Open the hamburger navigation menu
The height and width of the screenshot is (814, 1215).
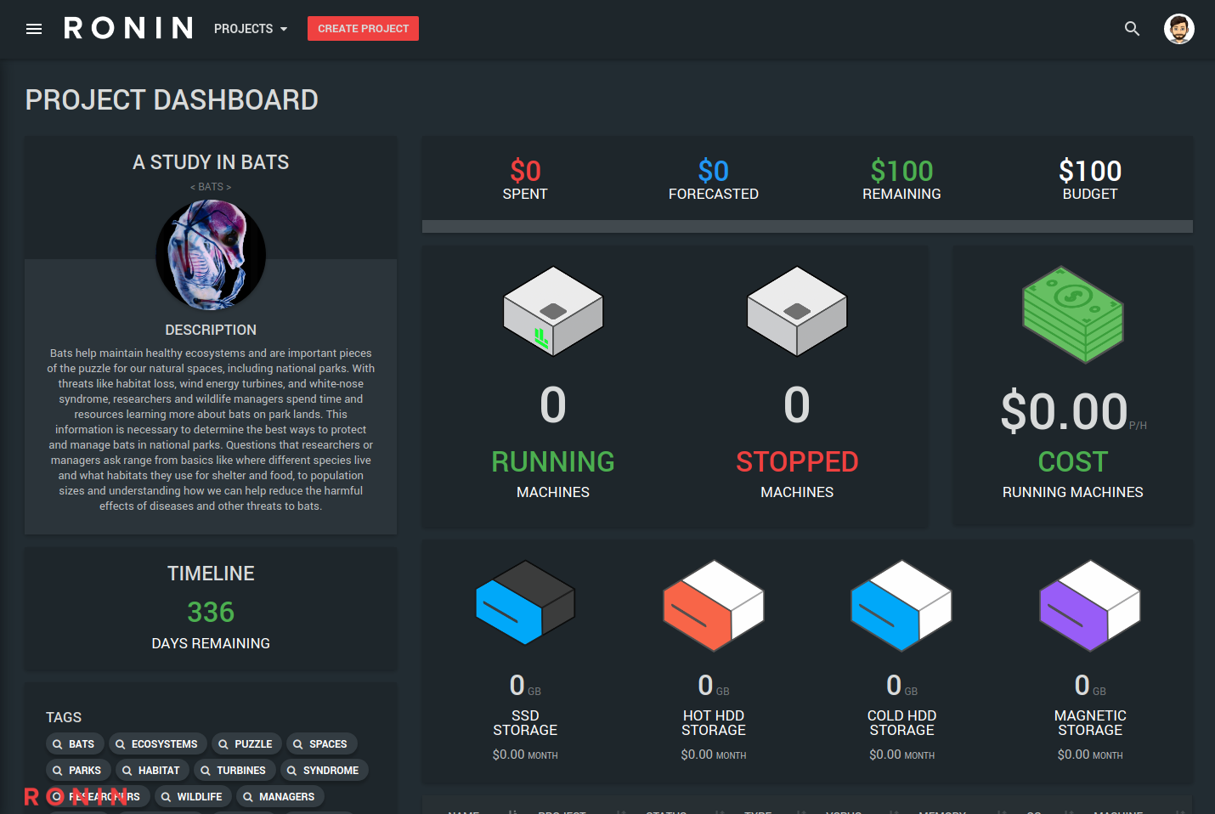coord(34,29)
